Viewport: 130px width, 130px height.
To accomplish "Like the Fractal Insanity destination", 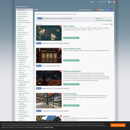I will (x=39, y=111).
